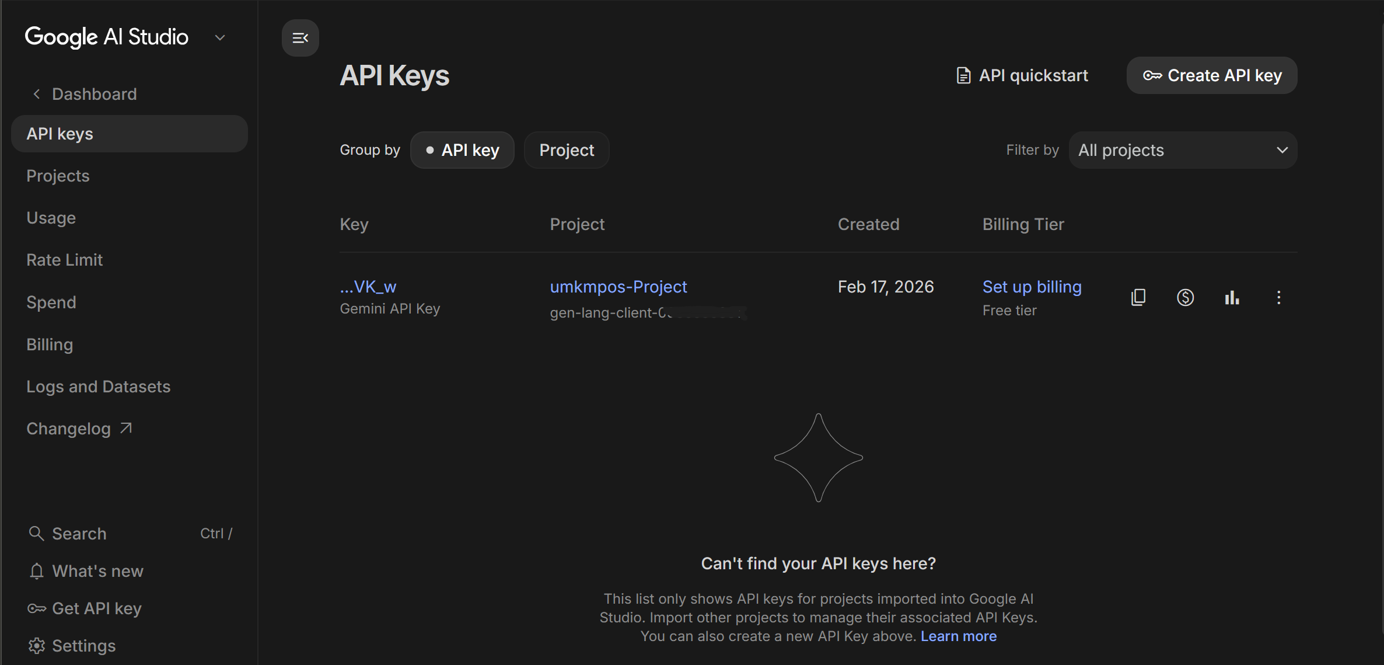Group by Project option
The width and height of the screenshot is (1384, 665).
(567, 150)
